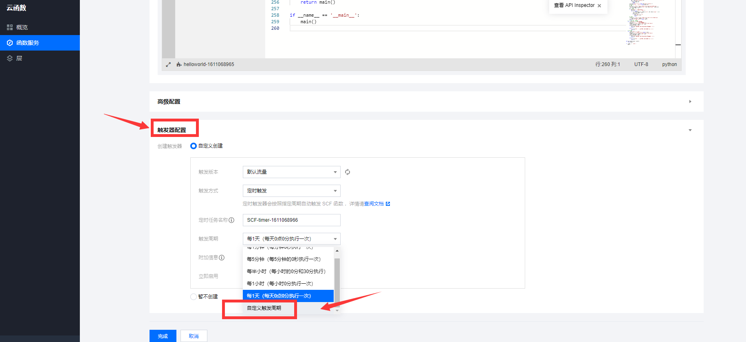Click 查看 API Inspector text
The image size is (746, 342).
coord(574,5)
